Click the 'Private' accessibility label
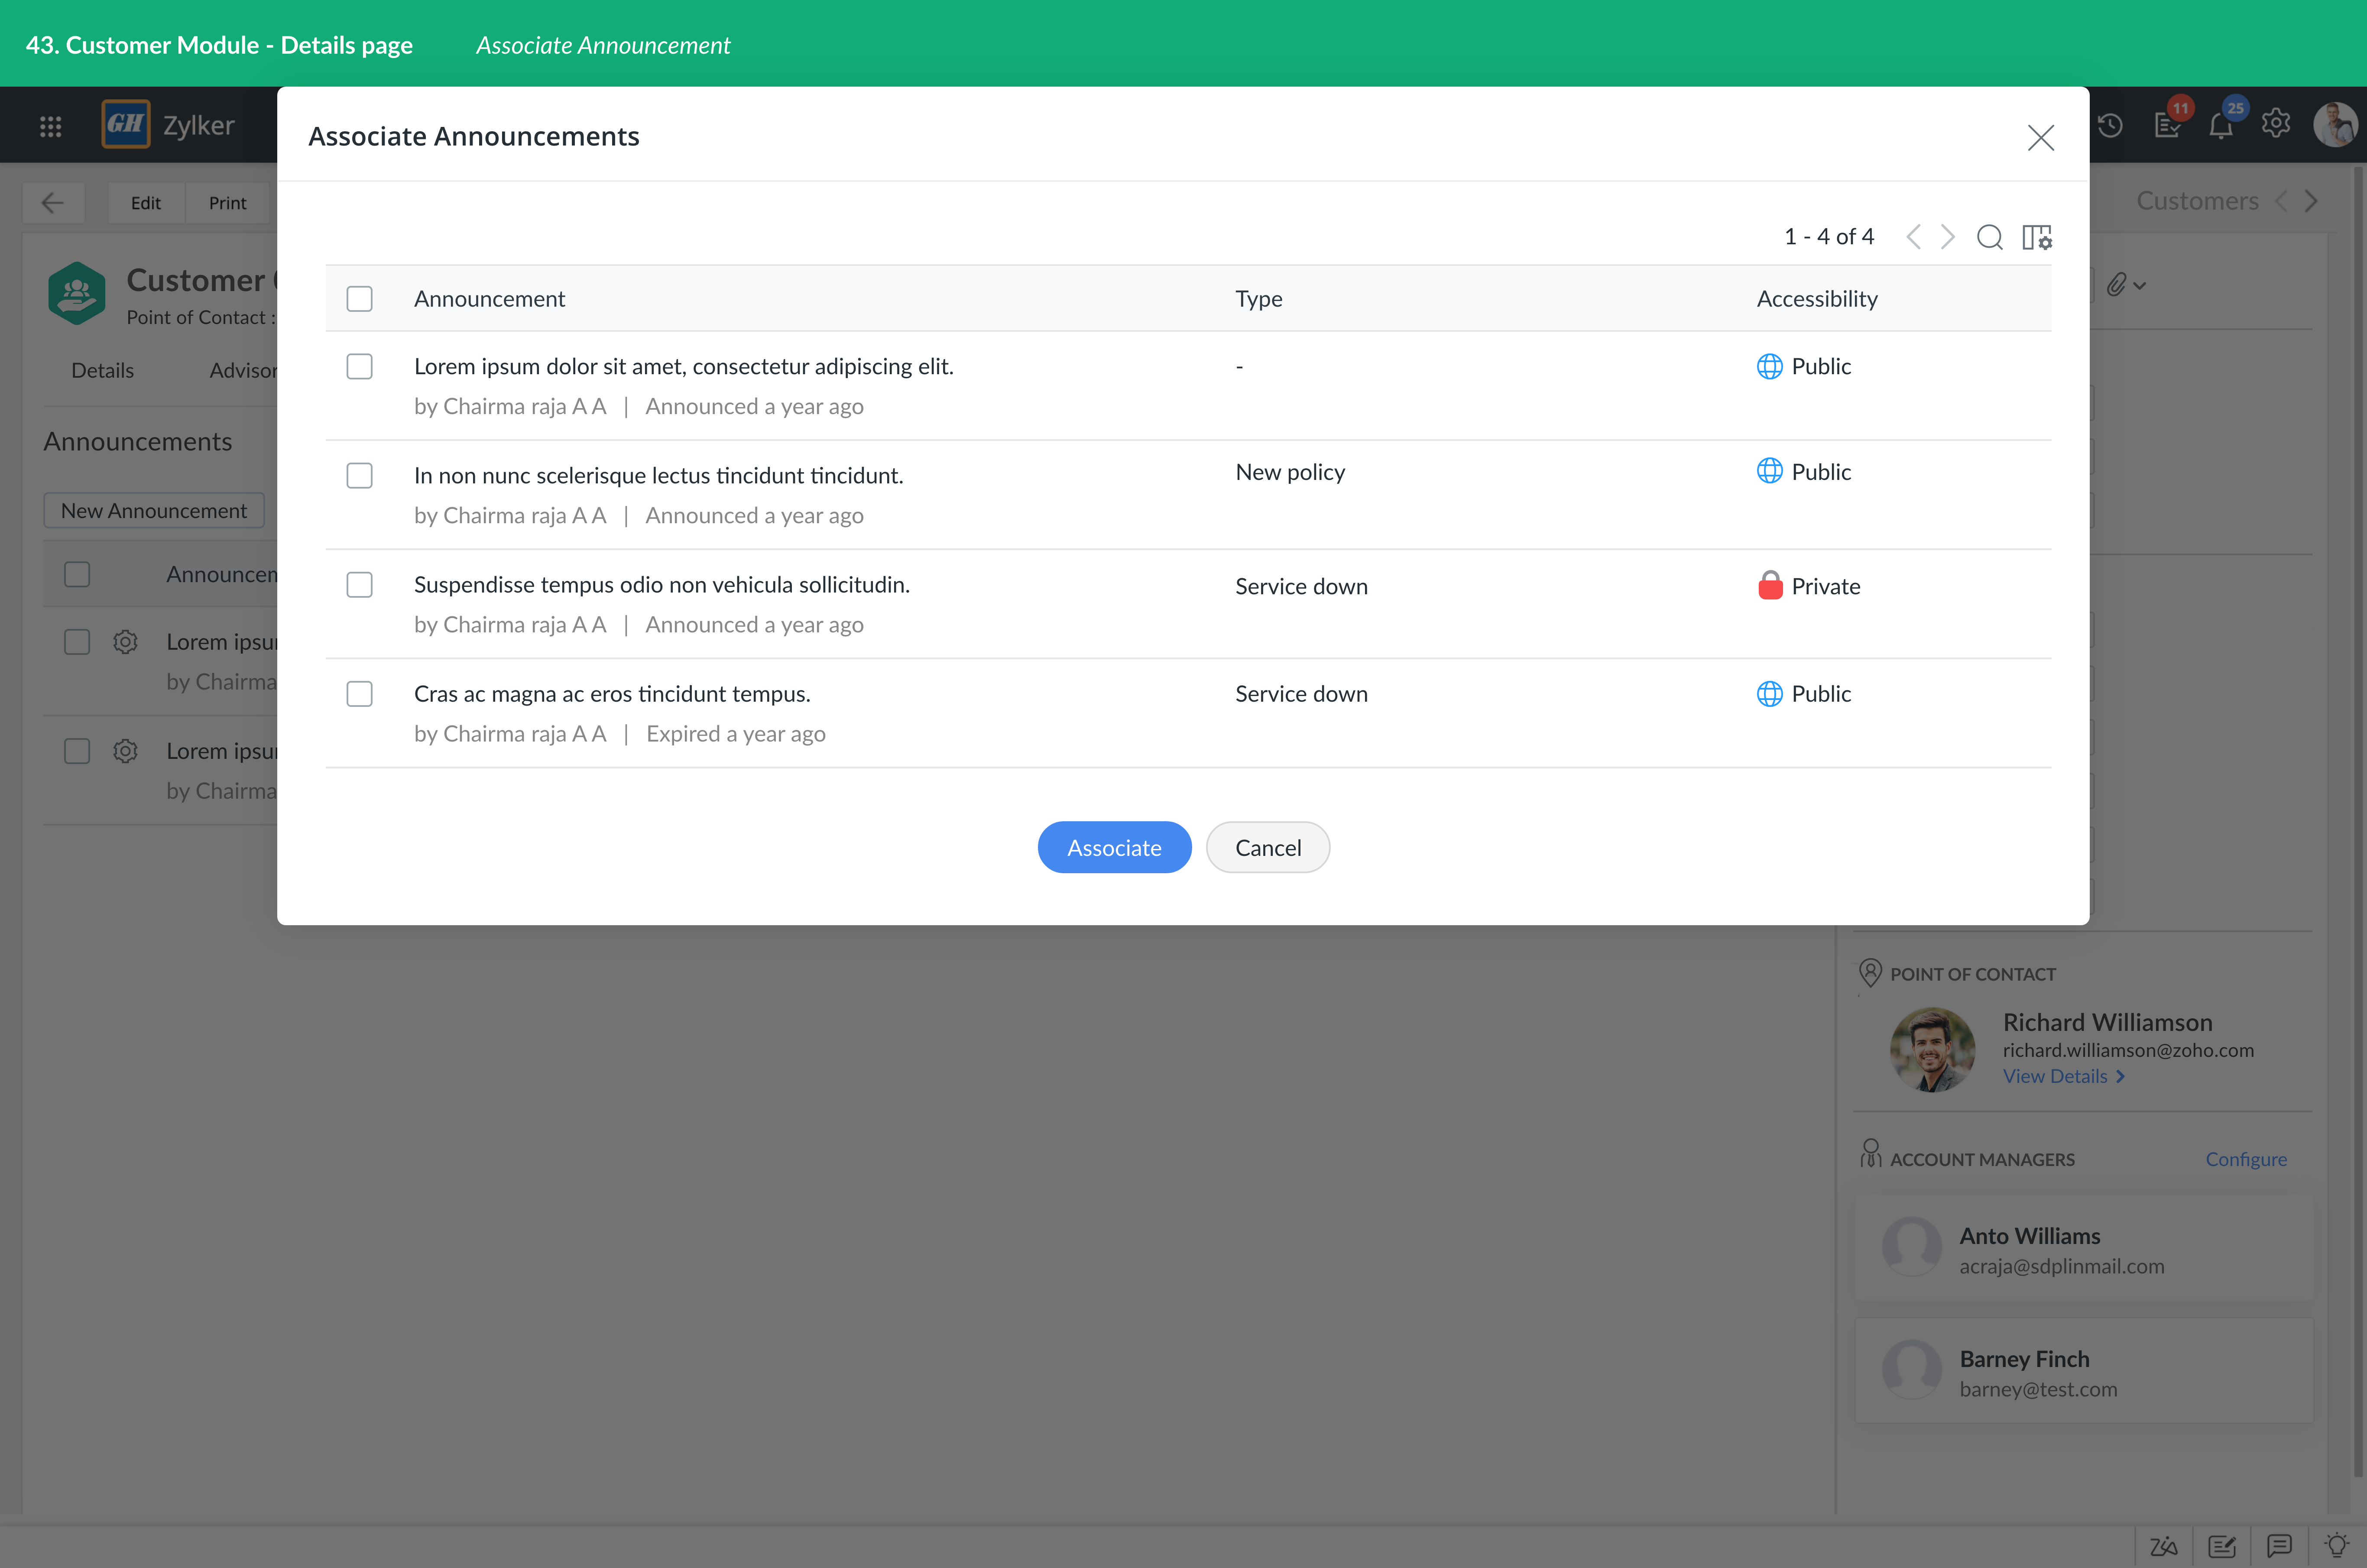 (1825, 587)
